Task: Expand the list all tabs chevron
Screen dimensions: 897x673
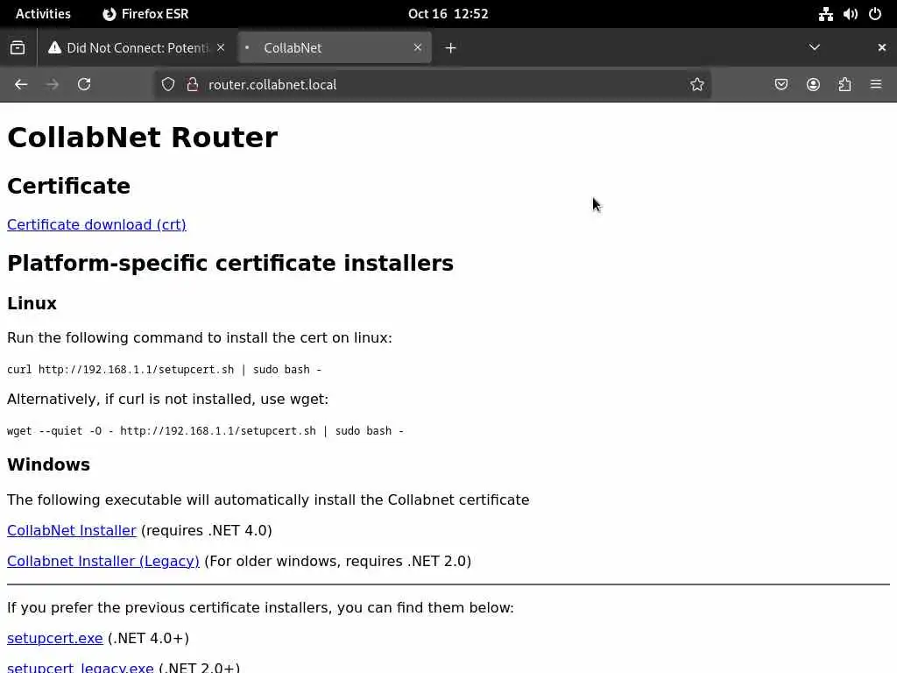Action: [x=815, y=47]
